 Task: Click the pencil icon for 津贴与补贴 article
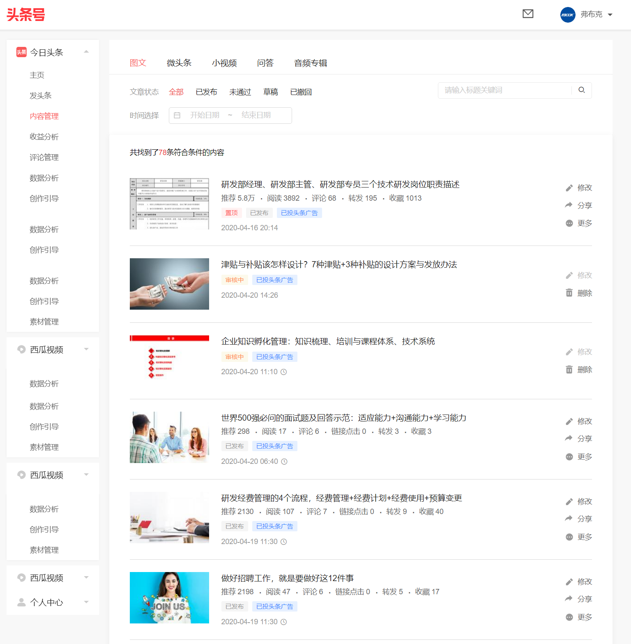[x=569, y=276]
